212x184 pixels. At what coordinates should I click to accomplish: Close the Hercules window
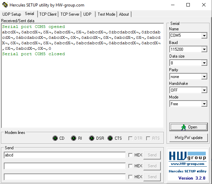[204, 5]
